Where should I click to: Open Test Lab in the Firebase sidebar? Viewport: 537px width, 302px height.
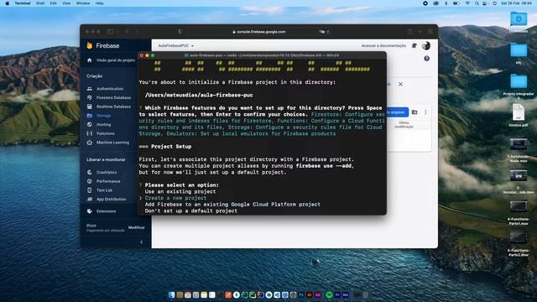point(104,190)
